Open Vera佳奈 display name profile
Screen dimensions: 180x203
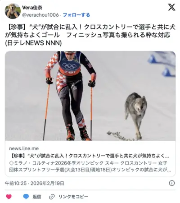click(x=32, y=8)
